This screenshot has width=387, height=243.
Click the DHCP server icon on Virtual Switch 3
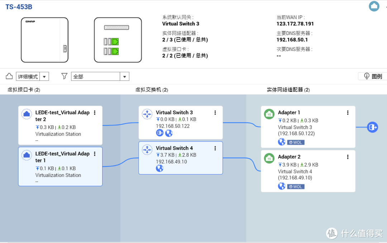pyautogui.click(x=159, y=133)
